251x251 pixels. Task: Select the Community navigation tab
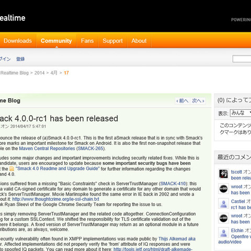pos(56,41)
